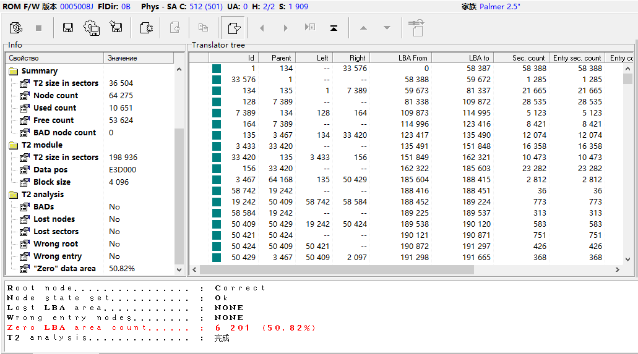The height and width of the screenshot is (354, 638).
Task: Click the LBA to value 191 665
Action: coord(476,257)
